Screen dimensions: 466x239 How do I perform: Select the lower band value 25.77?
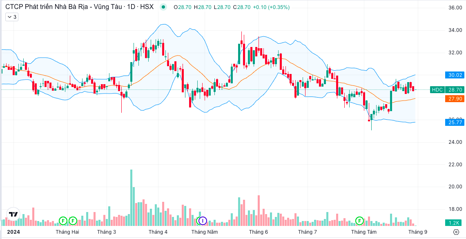click(455, 122)
